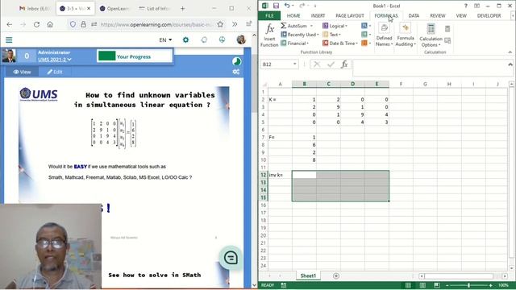
Task: Switch to Normal view in the status bar
Action: (408, 285)
